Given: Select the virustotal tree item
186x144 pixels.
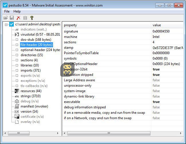Looking at the screenshot, I should (x=40, y=35).
